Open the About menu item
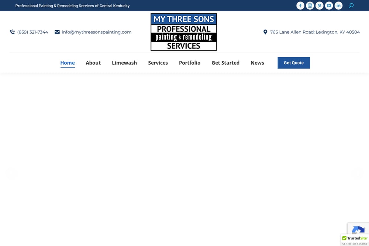 (93, 63)
